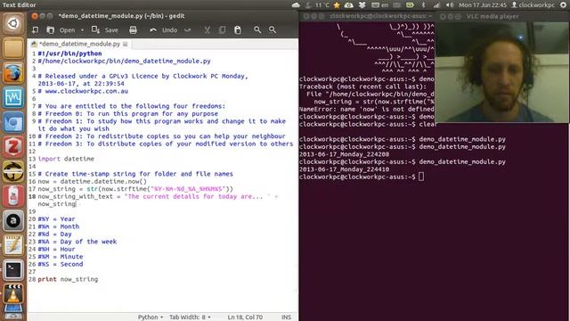
Task: Click the Undo text label
Action: [170, 30]
